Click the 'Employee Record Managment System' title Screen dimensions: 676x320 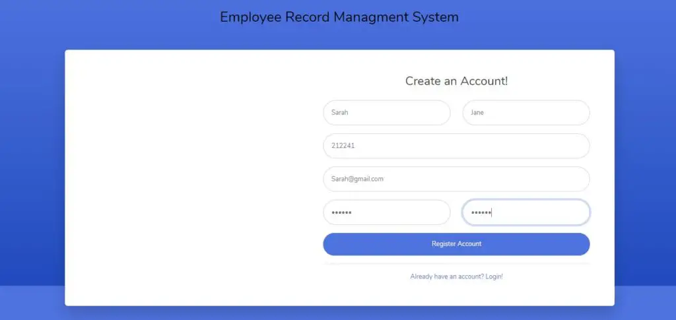tap(339, 17)
